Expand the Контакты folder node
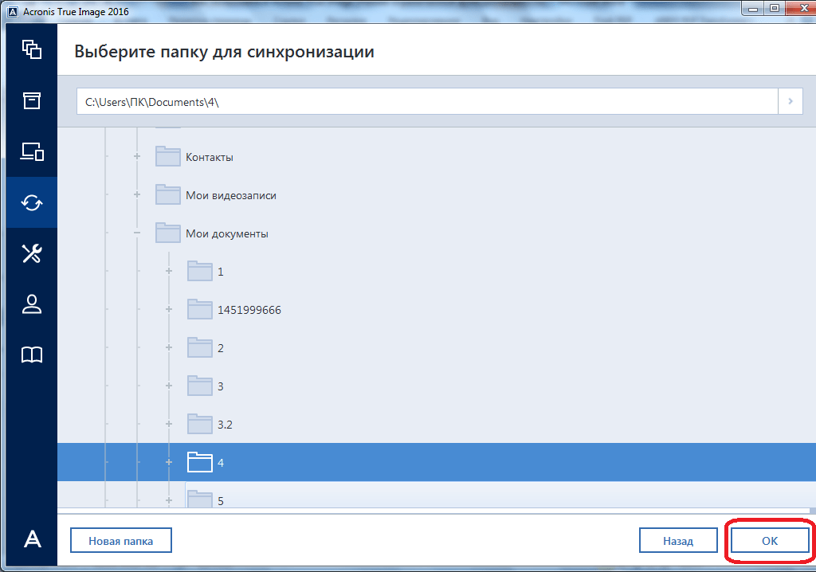 pyautogui.click(x=137, y=157)
